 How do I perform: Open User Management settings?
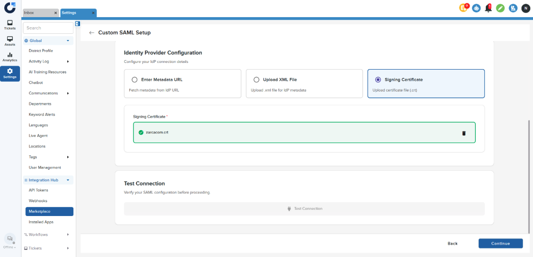point(45,168)
